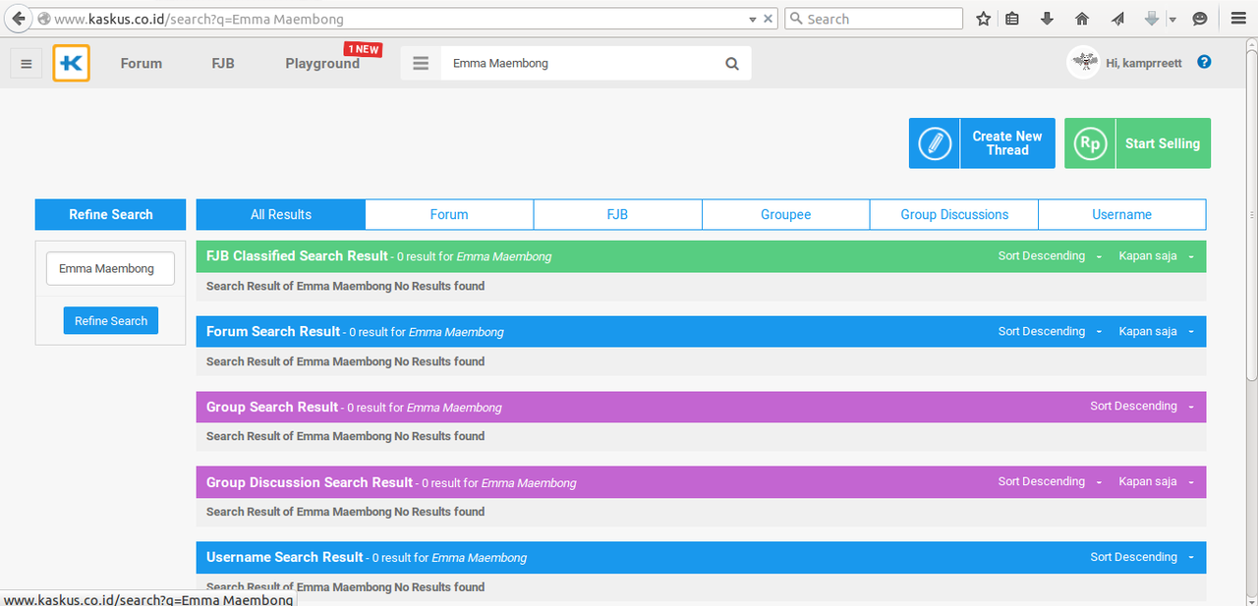Click the paper plane send icon
Viewport: 1258px width, 606px height.
pos(1117,19)
